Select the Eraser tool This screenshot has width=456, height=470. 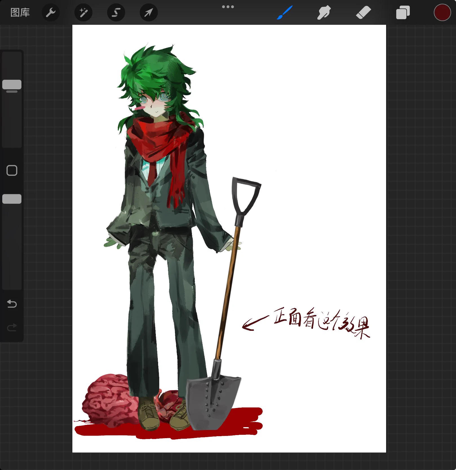pos(363,13)
